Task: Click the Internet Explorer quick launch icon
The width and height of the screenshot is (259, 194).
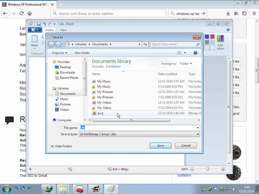Action: (29, 188)
